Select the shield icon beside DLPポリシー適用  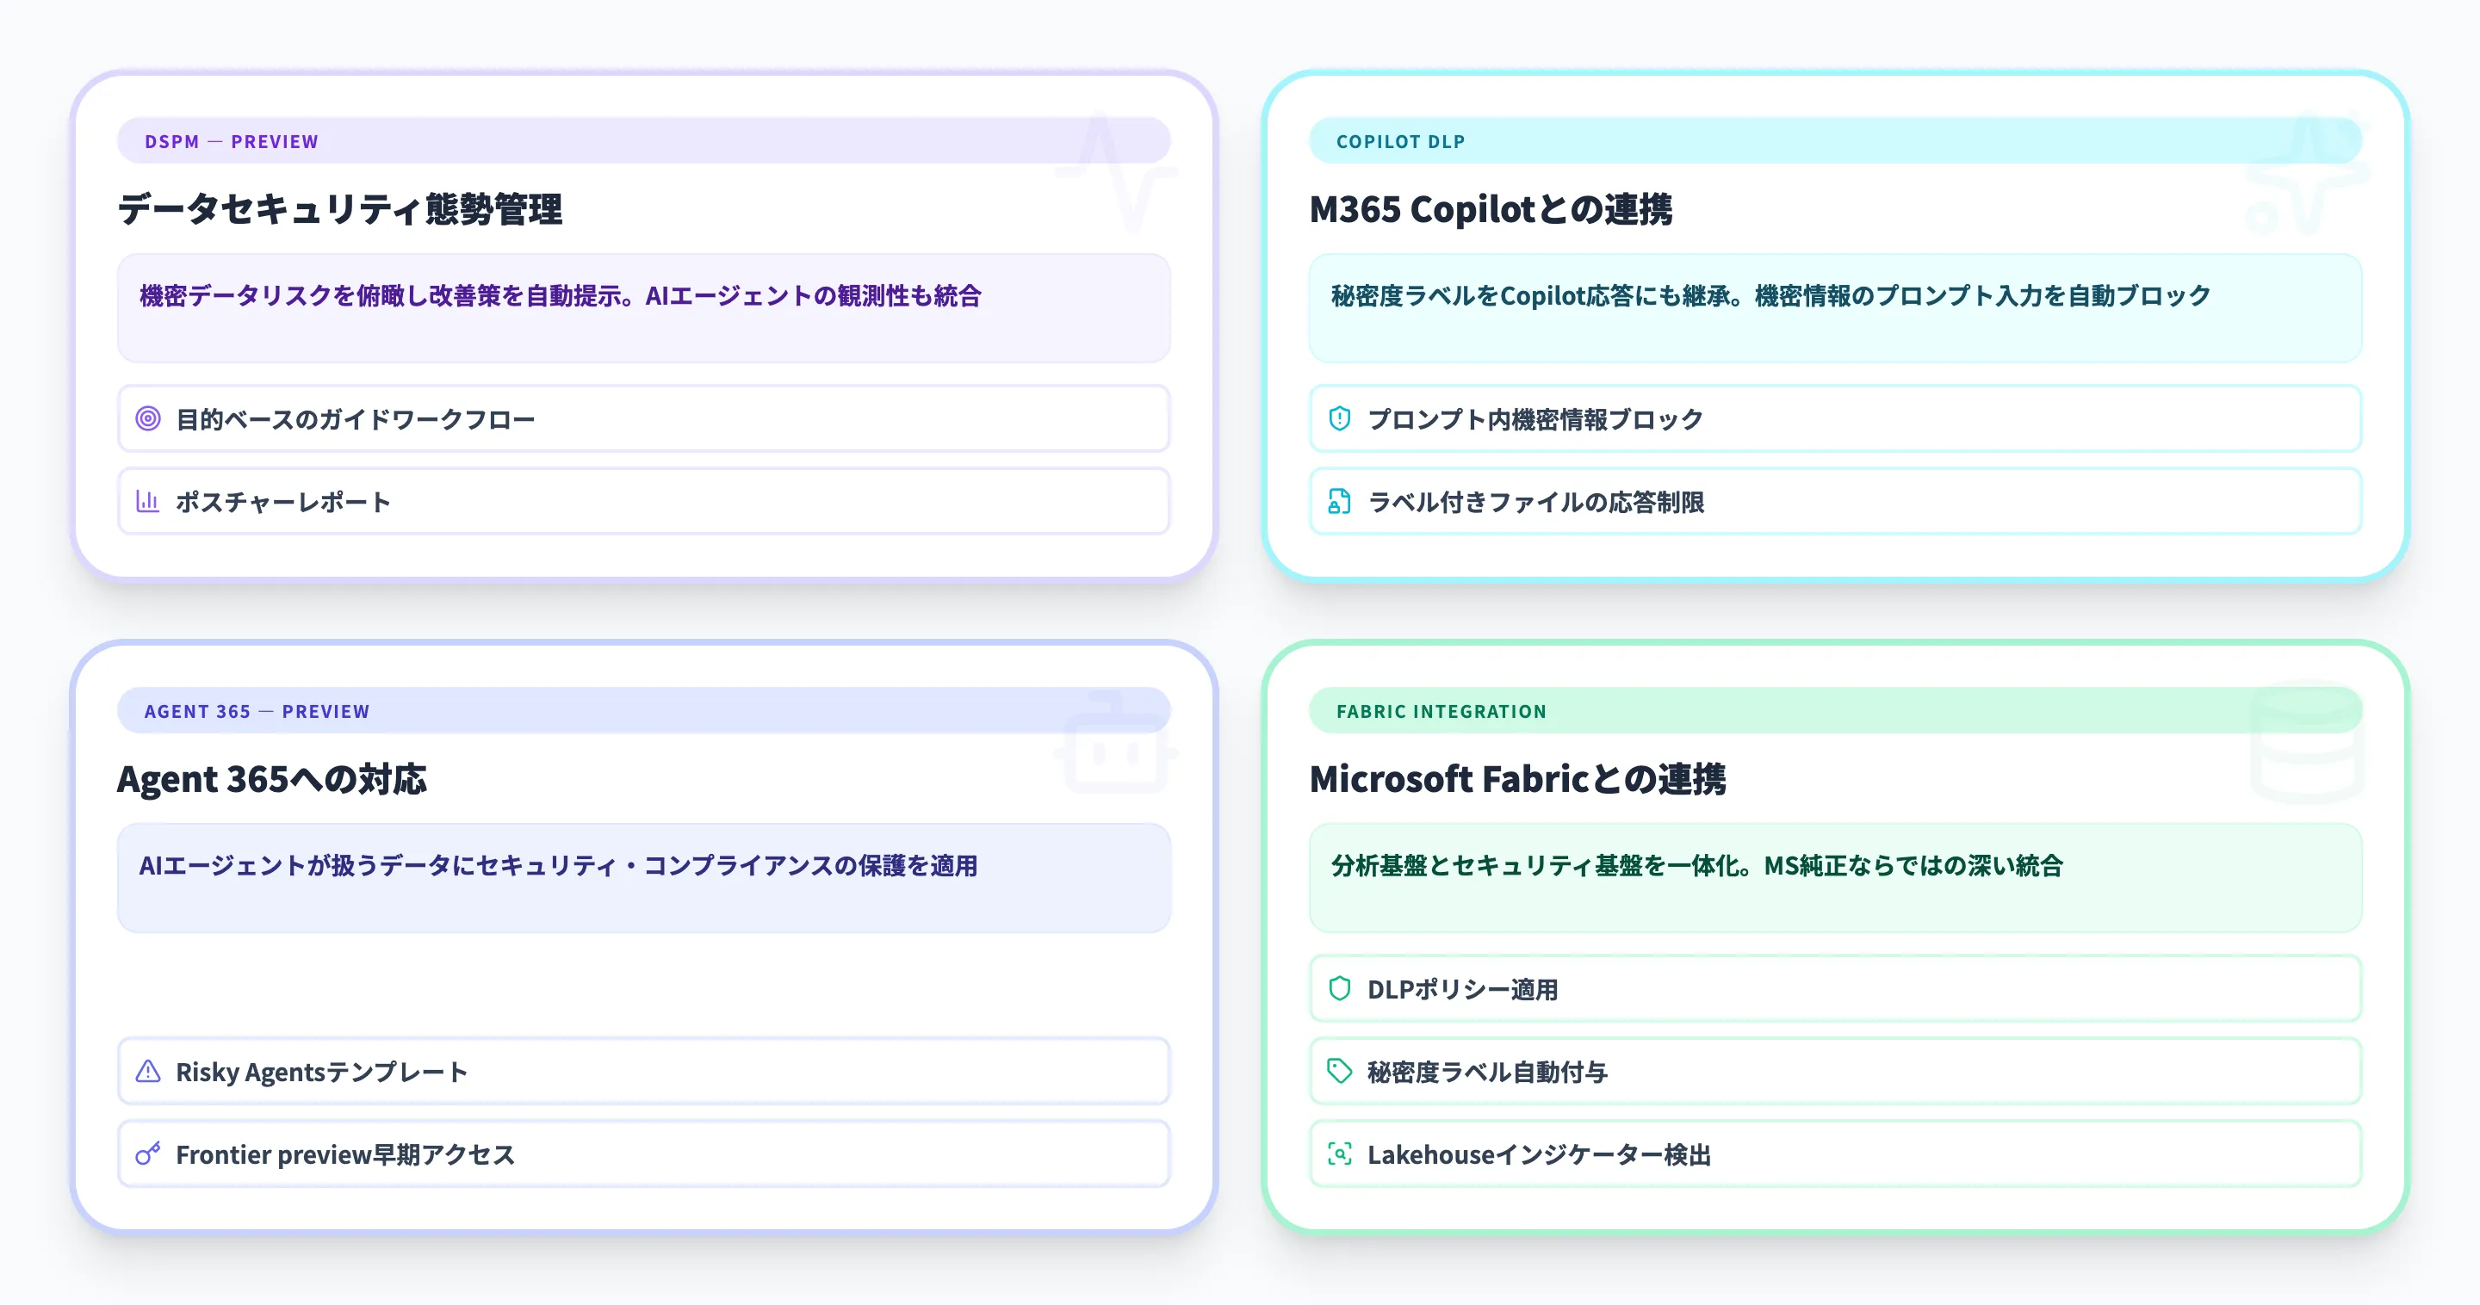1338,988
